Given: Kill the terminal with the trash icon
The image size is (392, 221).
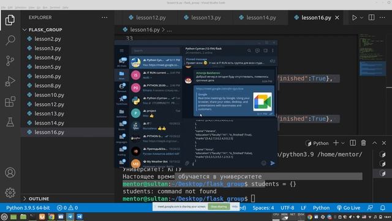Looking at the screenshot, I should coord(363,143).
